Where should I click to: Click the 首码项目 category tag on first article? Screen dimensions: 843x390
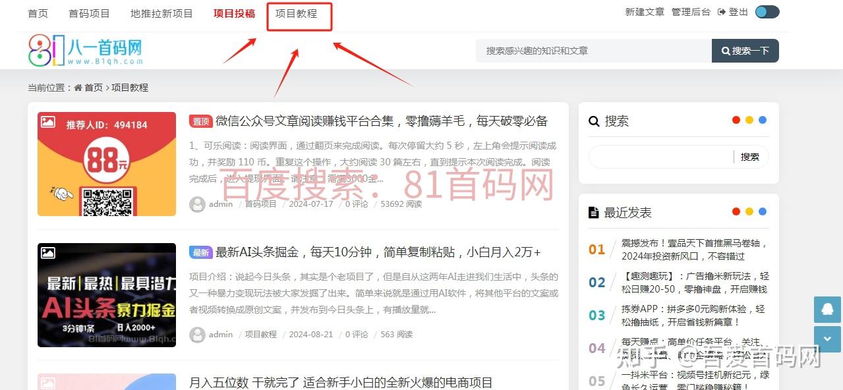click(x=261, y=204)
